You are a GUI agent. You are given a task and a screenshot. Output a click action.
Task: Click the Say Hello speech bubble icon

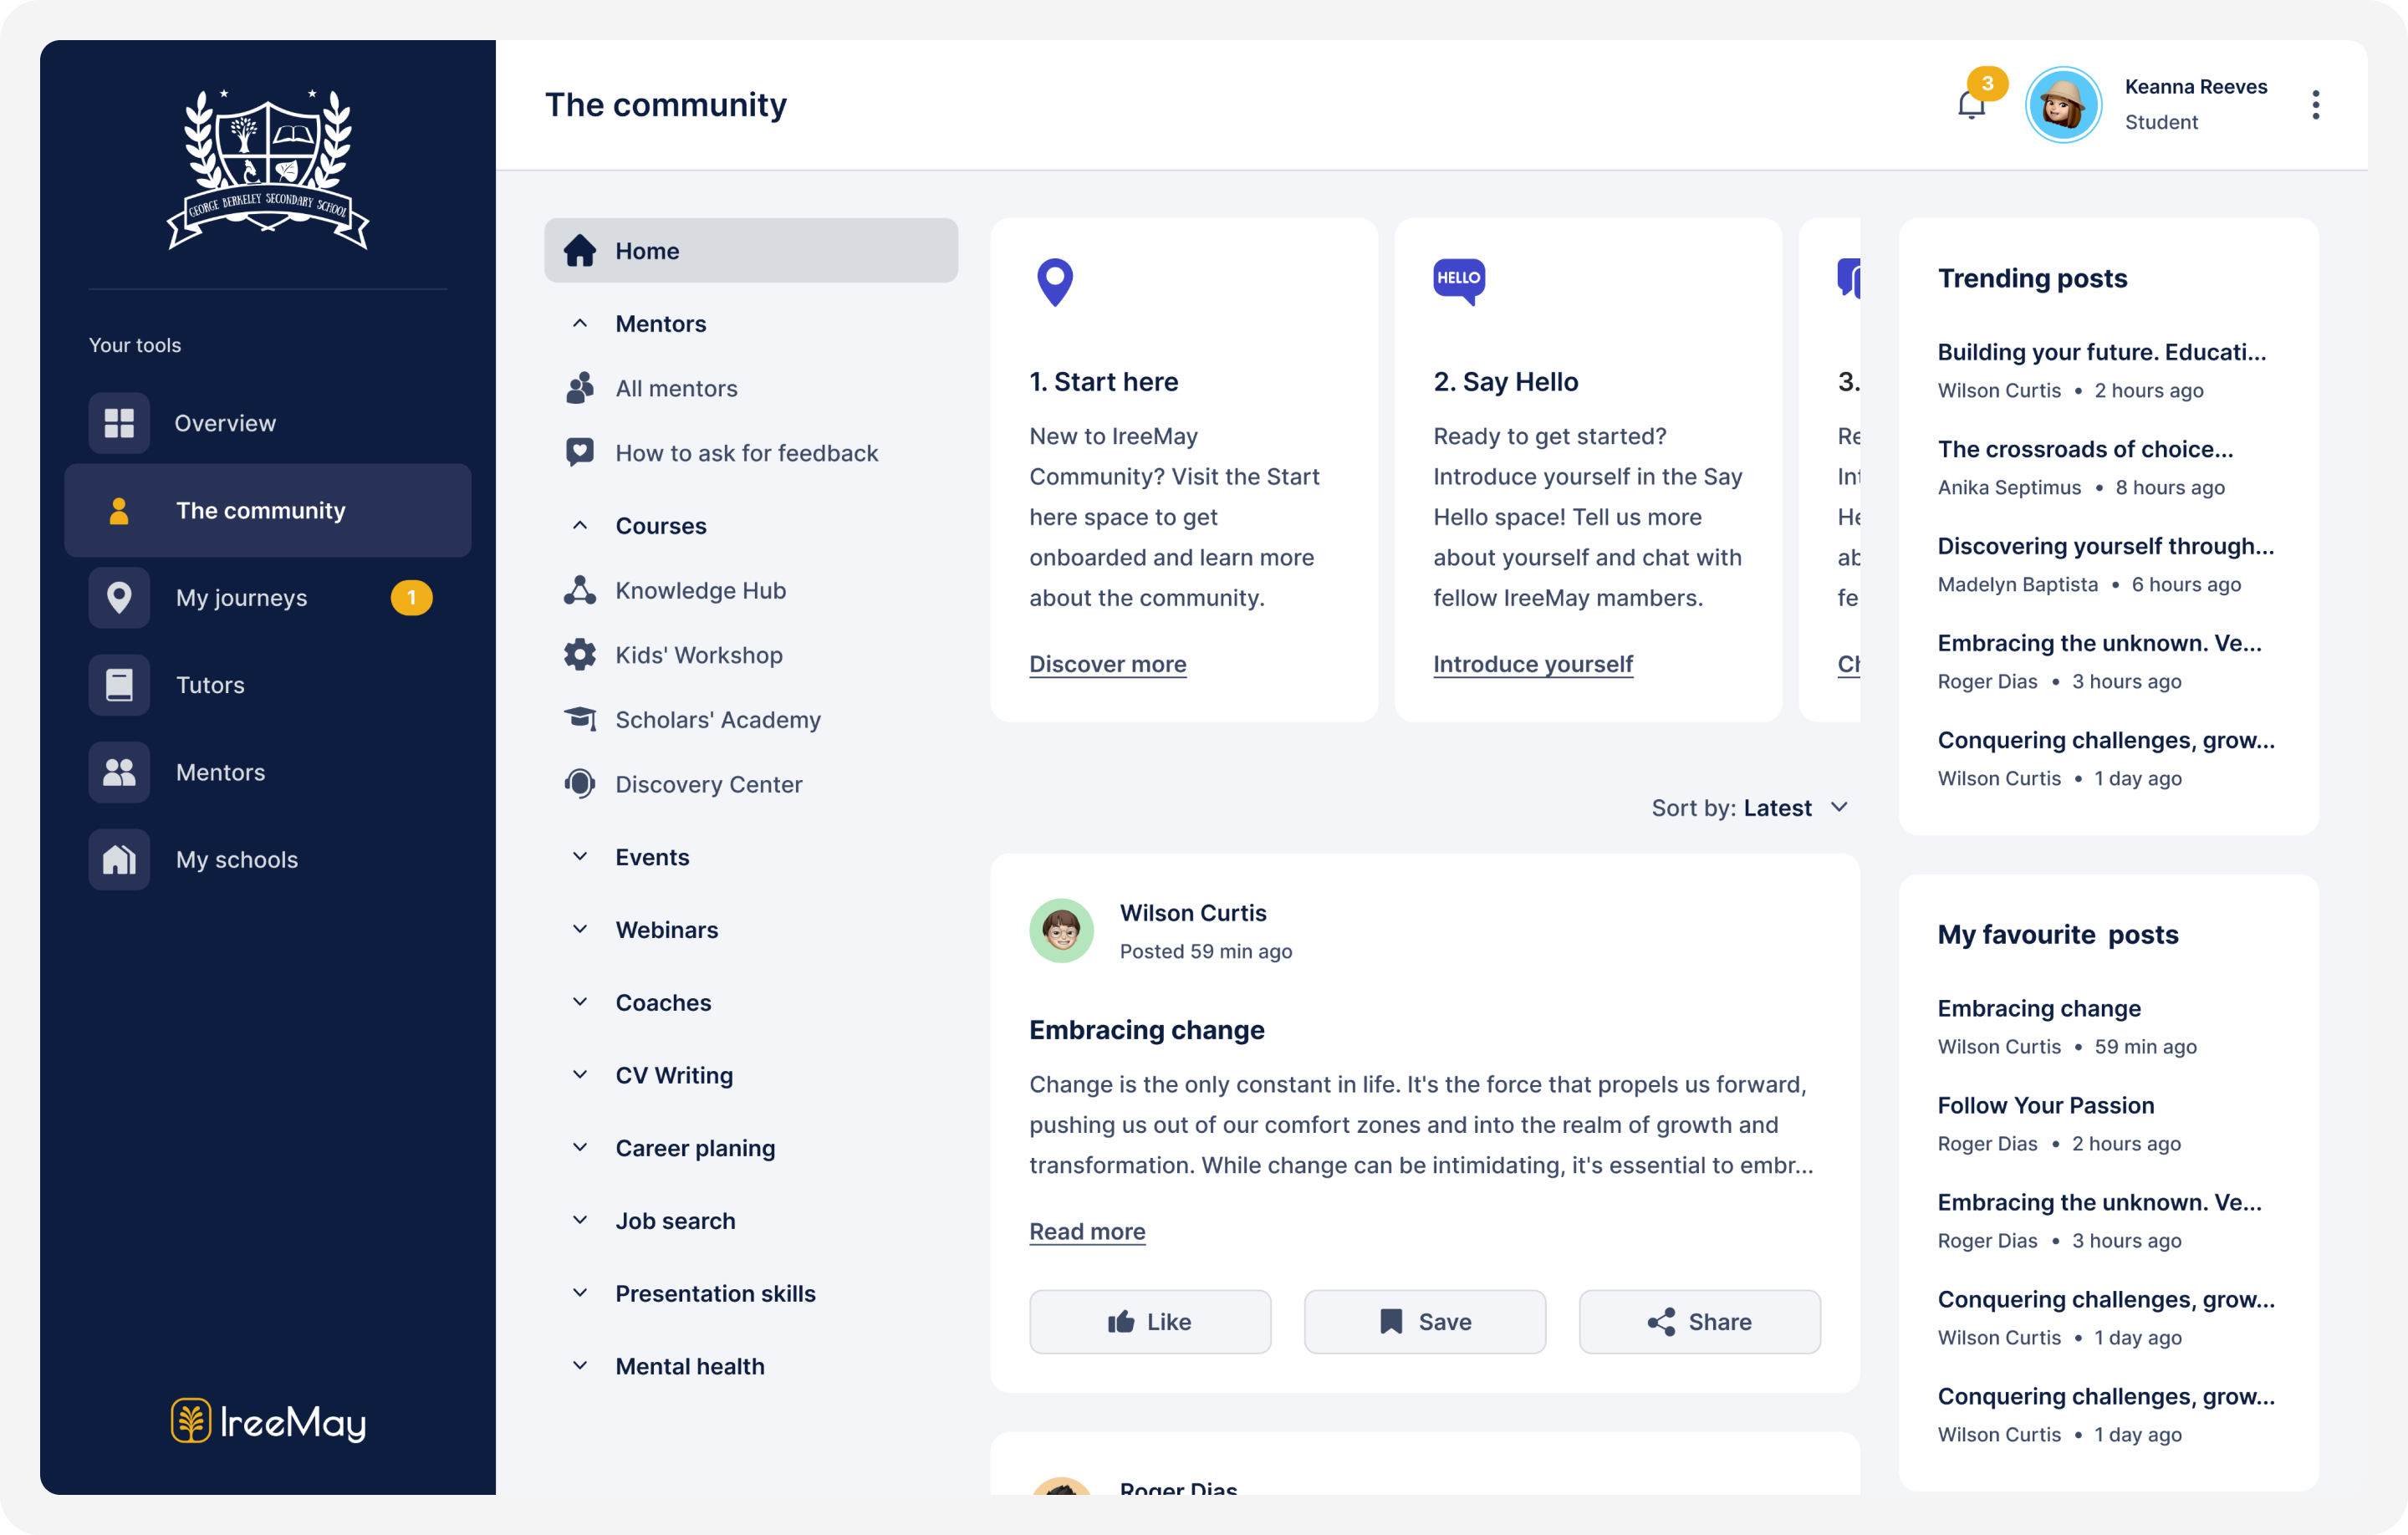pyautogui.click(x=1459, y=282)
